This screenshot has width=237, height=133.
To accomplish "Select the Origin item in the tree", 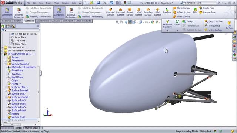I will pyautogui.click(x=13, y=81).
